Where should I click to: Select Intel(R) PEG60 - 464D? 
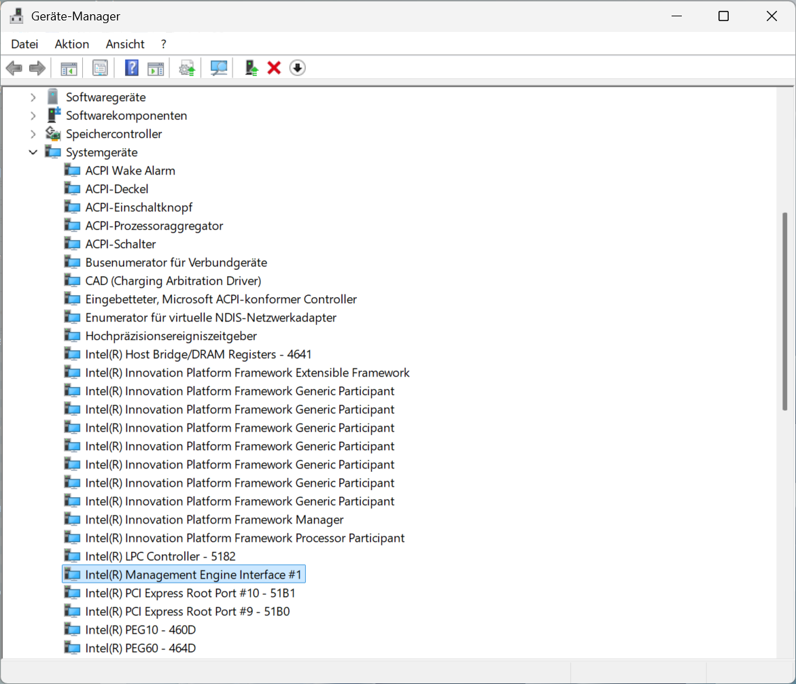(140, 649)
